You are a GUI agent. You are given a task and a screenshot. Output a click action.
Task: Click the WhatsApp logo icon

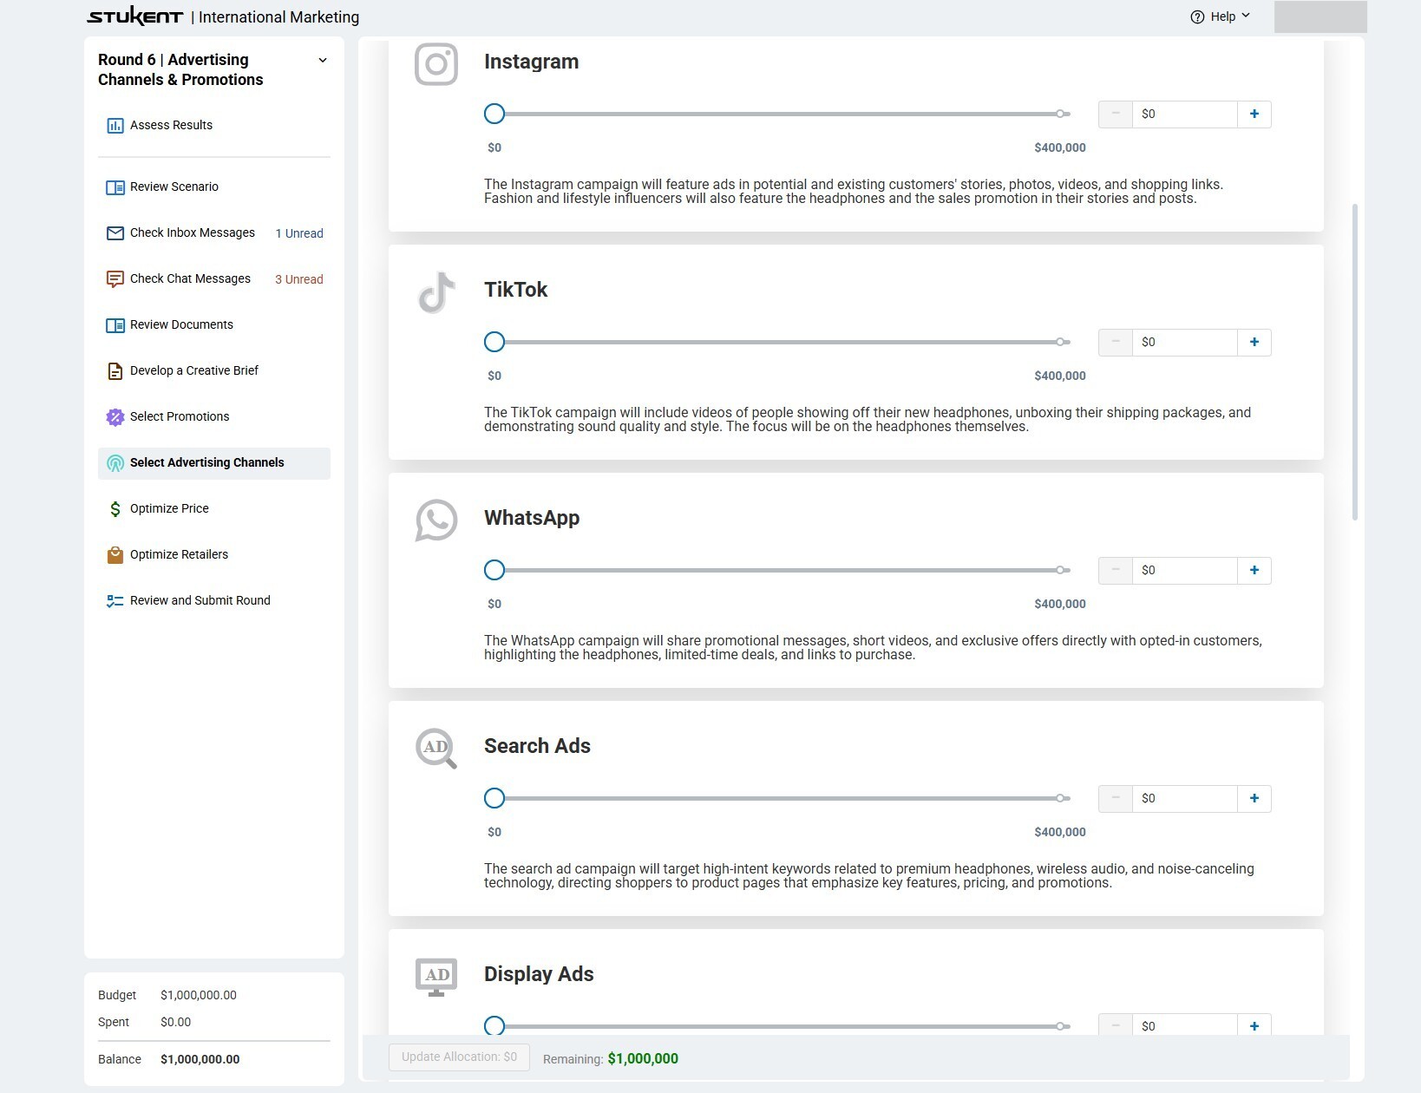point(436,520)
